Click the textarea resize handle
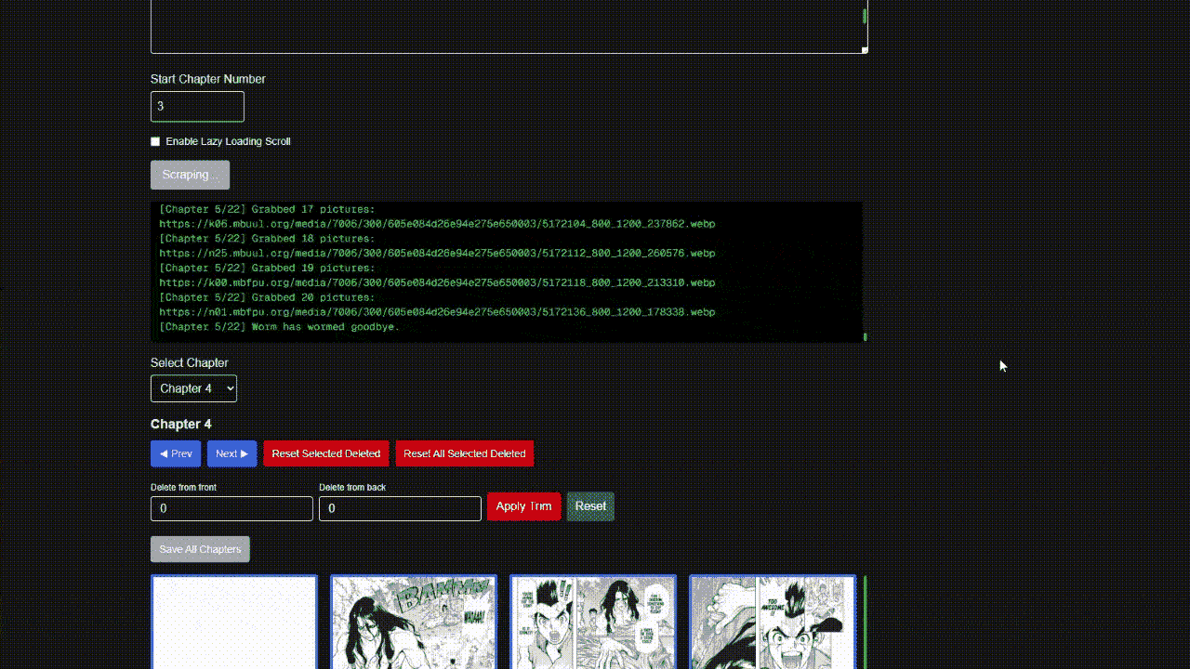The width and height of the screenshot is (1190, 669). (x=864, y=49)
